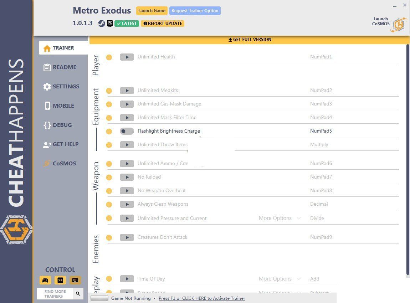Click the NumPad5 hotkey for Flashlight Brightness
410x303 pixels.
(x=321, y=131)
